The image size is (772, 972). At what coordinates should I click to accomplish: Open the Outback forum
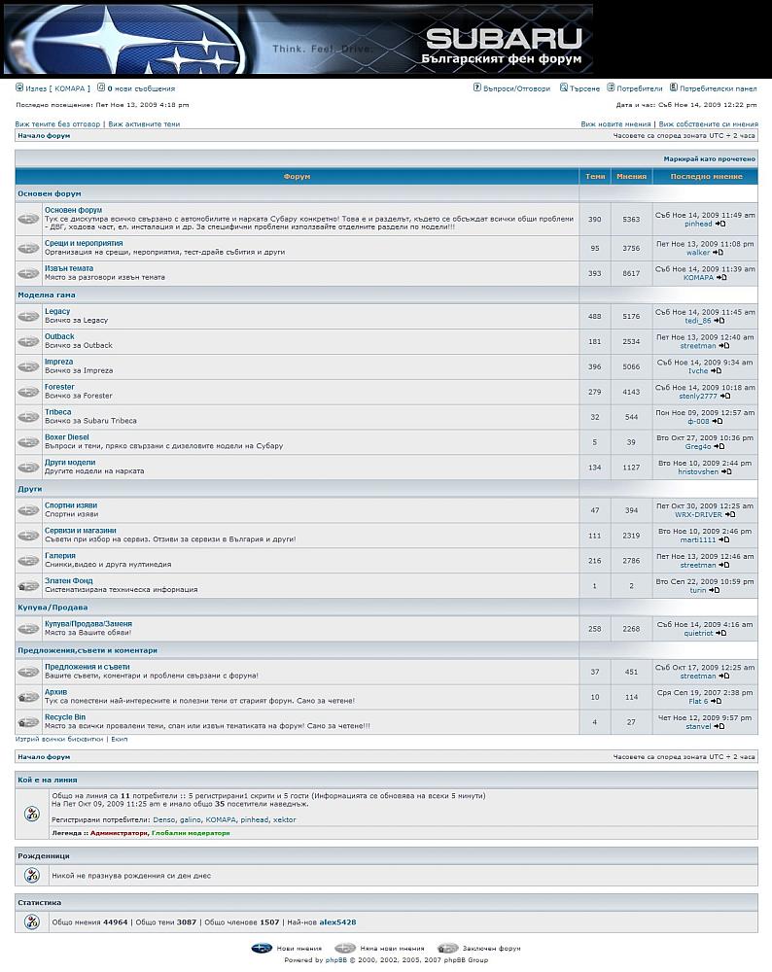pos(59,336)
